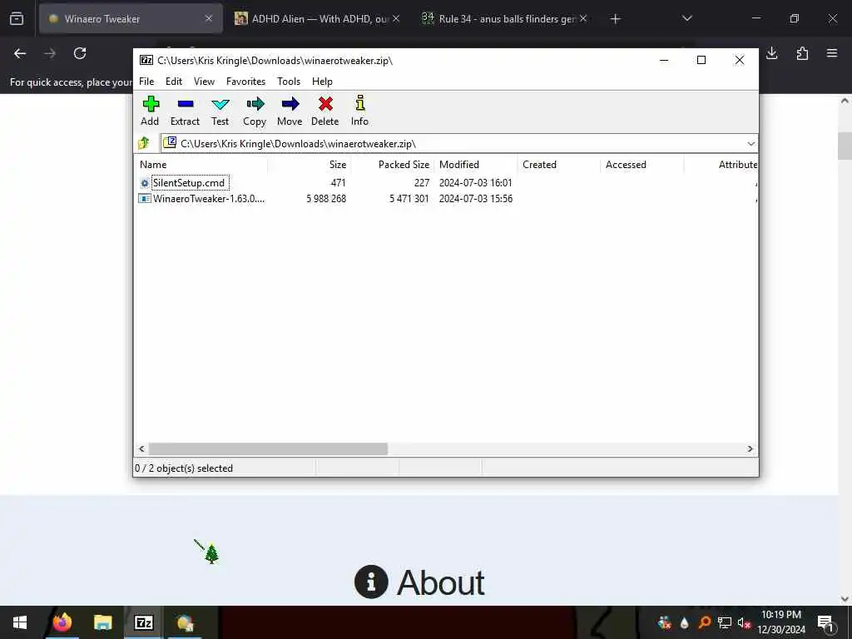This screenshot has width=852, height=639.
Task: Open File Explorer from the taskbar
Action: click(102, 622)
